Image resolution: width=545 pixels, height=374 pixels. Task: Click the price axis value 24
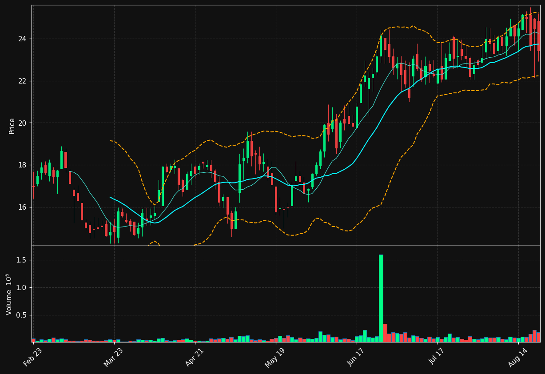[22, 39]
